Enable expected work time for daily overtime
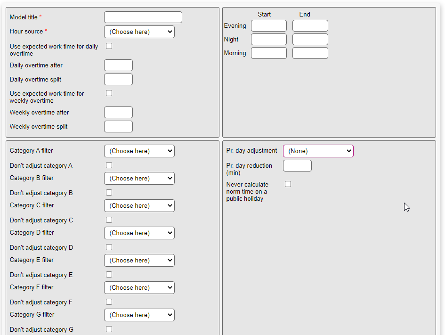The height and width of the screenshot is (335, 445). (x=109, y=46)
